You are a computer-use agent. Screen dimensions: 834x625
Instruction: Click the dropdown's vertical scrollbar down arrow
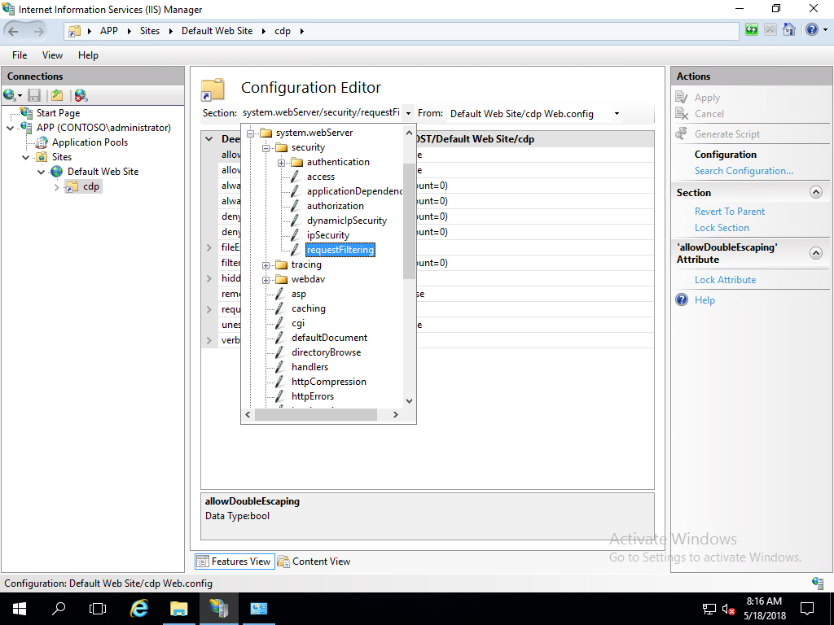click(409, 401)
